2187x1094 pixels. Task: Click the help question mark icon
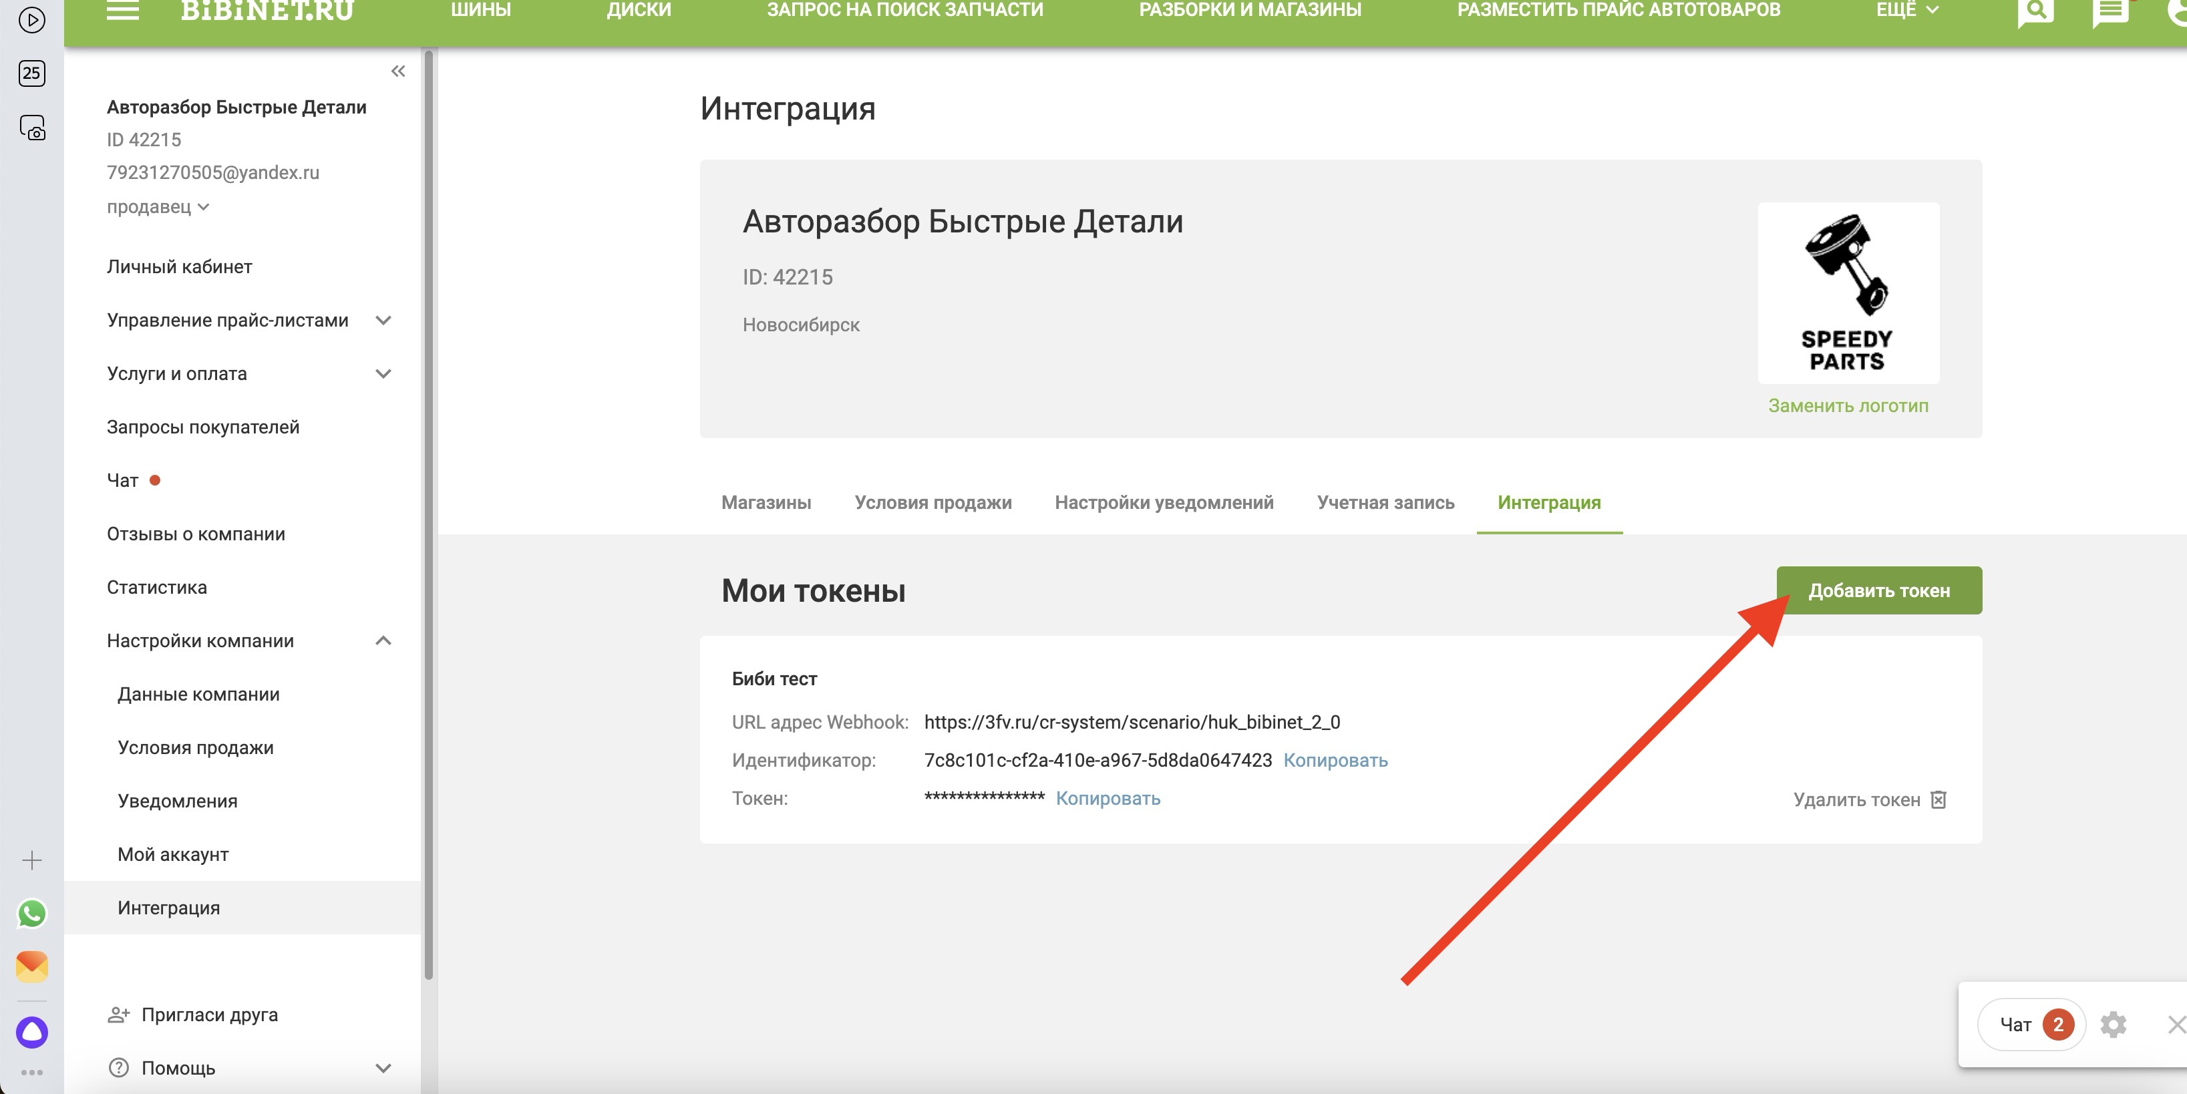(x=119, y=1068)
